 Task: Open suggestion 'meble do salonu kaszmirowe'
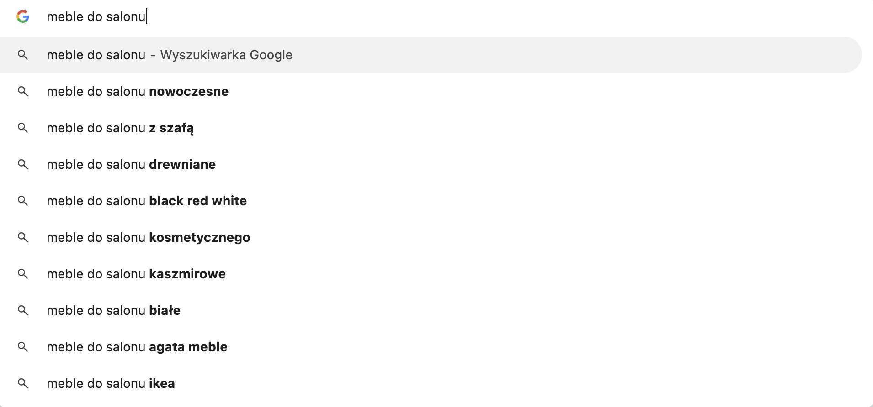(x=431, y=274)
